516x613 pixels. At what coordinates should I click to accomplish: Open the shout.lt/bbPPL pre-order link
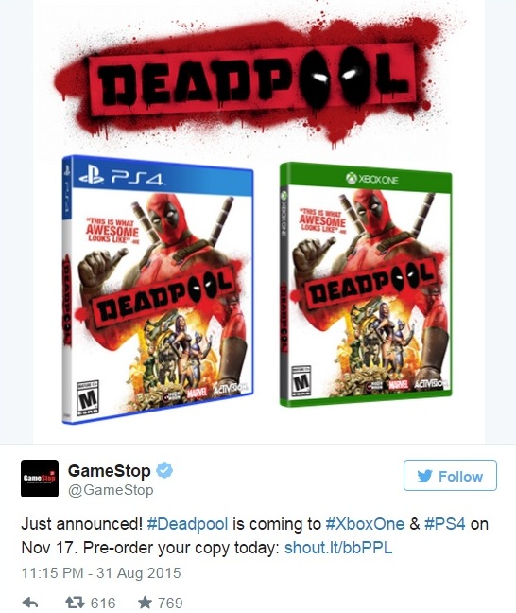click(338, 548)
